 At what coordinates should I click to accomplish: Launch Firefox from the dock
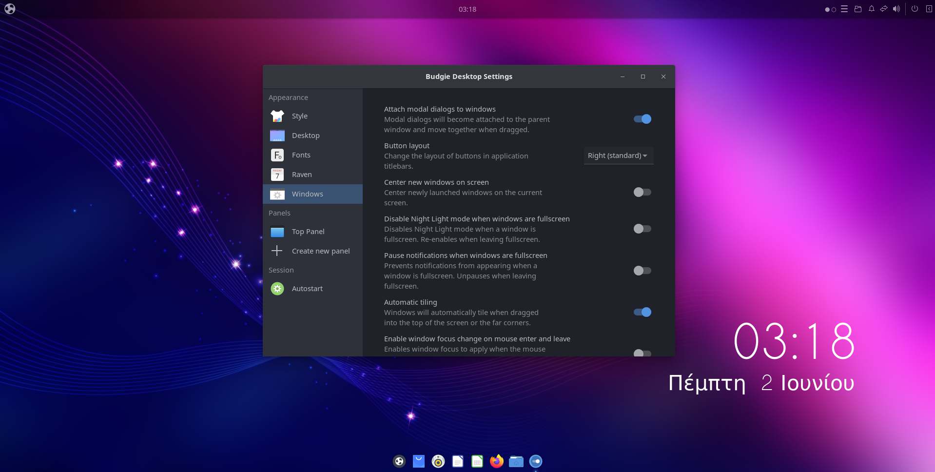(x=496, y=461)
